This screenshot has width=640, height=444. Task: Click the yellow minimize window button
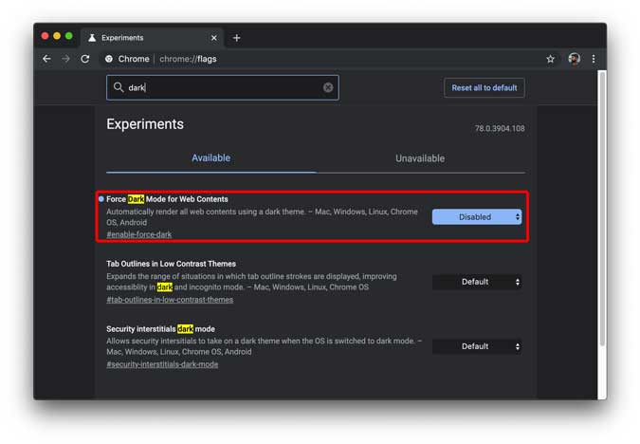[x=57, y=36]
